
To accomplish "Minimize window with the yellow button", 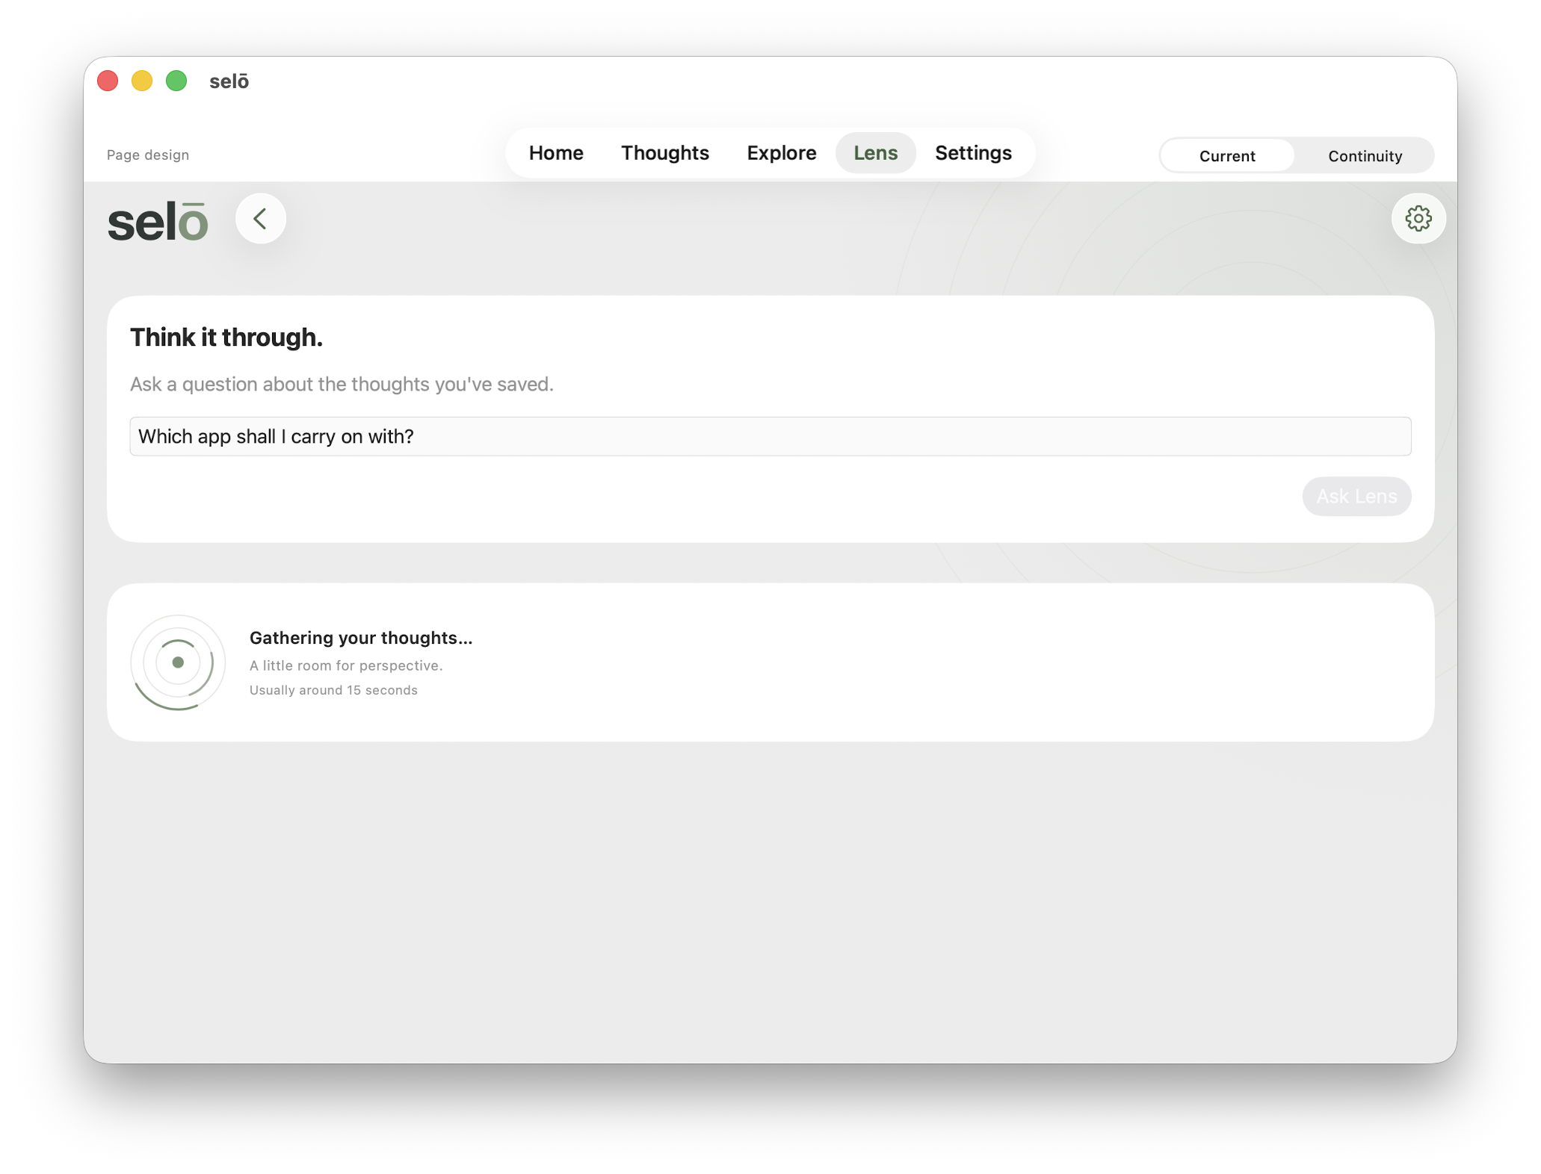I will tap(142, 81).
